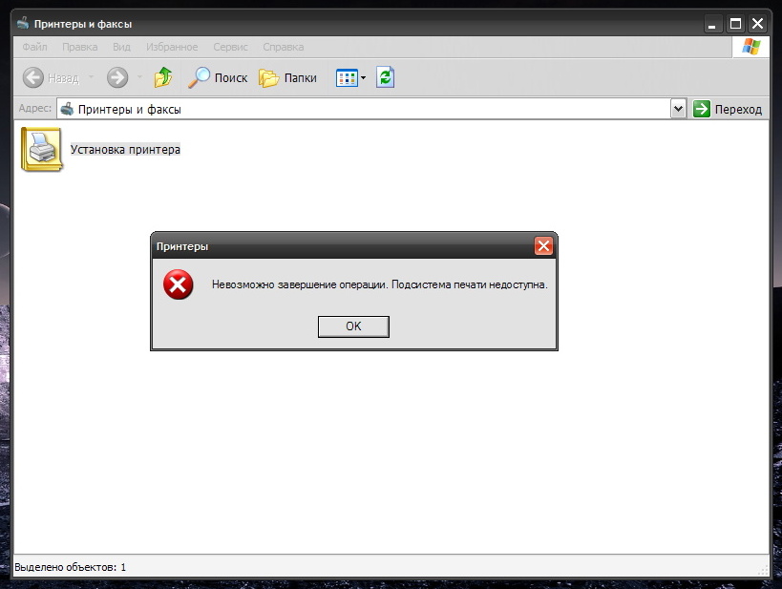Click the Windows flag logo
782x589 pixels.
[750, 47]
